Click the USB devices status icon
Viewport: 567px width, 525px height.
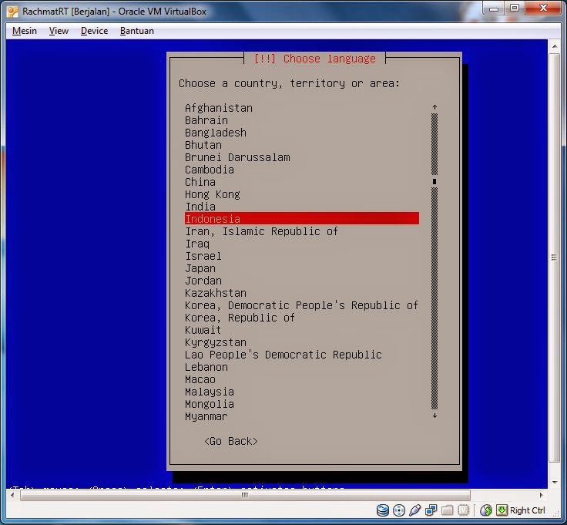[414, 510]
